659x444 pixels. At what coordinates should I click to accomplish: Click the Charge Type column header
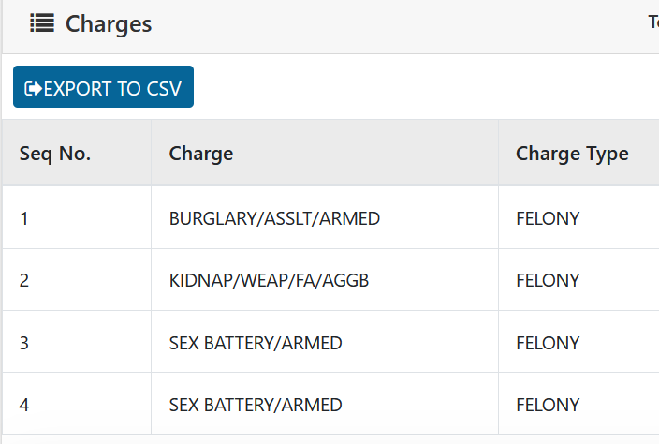(x=572, y=154)
